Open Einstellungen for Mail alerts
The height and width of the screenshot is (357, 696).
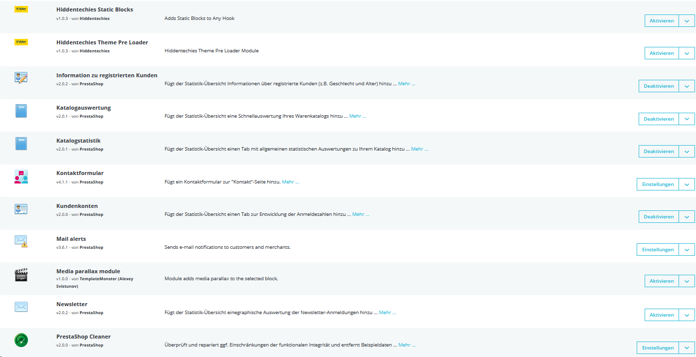click(x=658, y=250)
